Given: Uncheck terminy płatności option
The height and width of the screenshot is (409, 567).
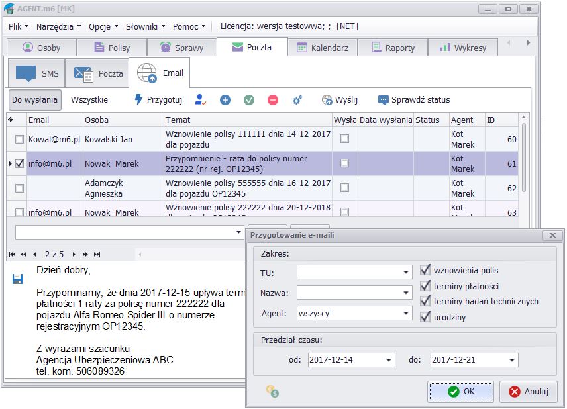Looking at the screenshot, I should point(425,286).
